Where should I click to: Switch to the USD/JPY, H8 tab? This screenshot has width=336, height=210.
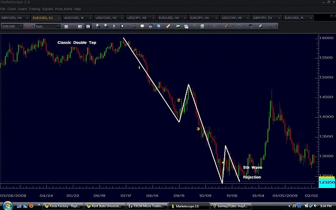click(x=141, y=18)
